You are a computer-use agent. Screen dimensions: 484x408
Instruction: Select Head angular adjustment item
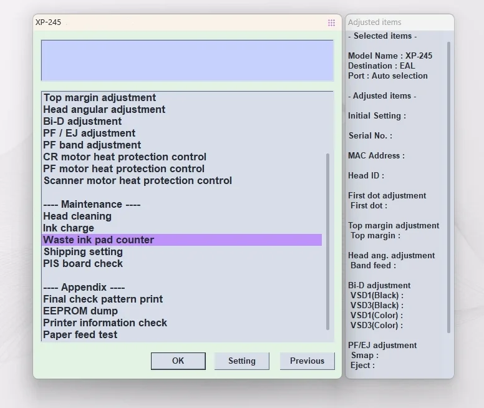(x=104, y=109)
